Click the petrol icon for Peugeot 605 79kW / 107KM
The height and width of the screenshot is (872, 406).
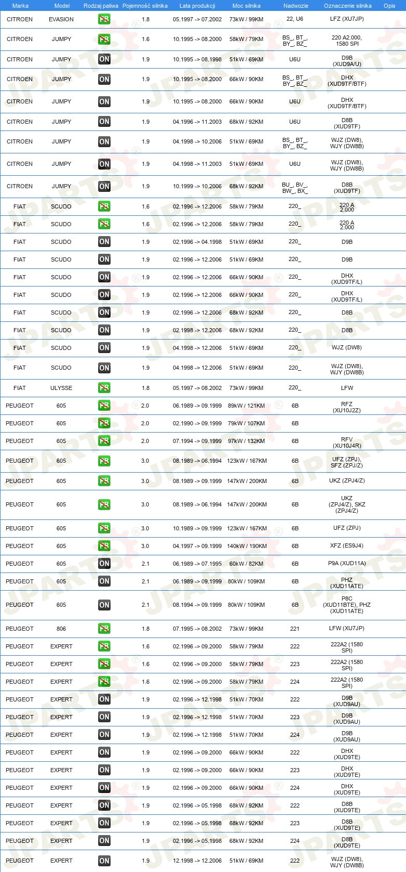(x=104, y=423)
